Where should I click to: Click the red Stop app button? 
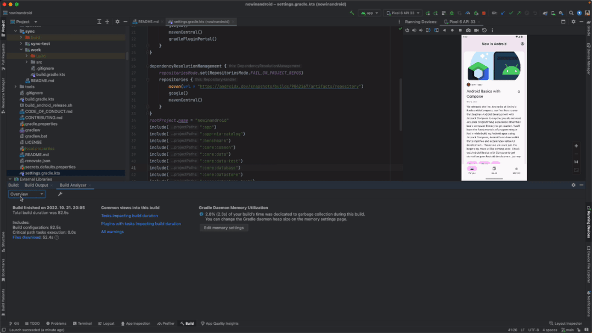click(x=484, y=13)
